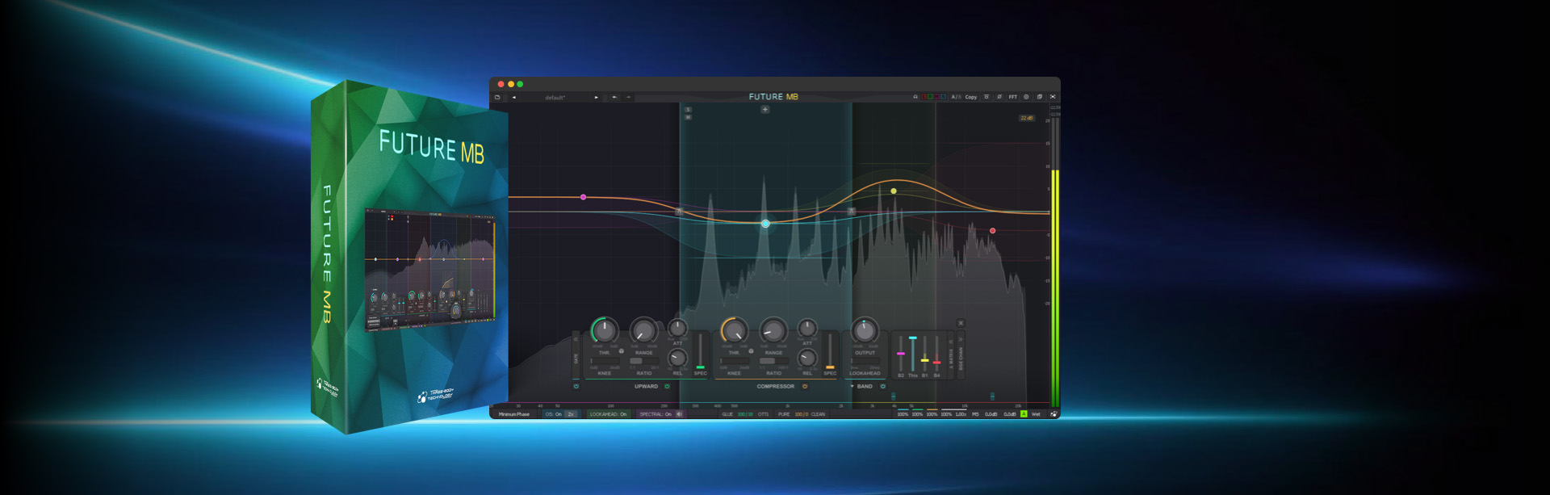
Task: Open the Minimum Phase mode menu
Action: click(x=514, y=414)
